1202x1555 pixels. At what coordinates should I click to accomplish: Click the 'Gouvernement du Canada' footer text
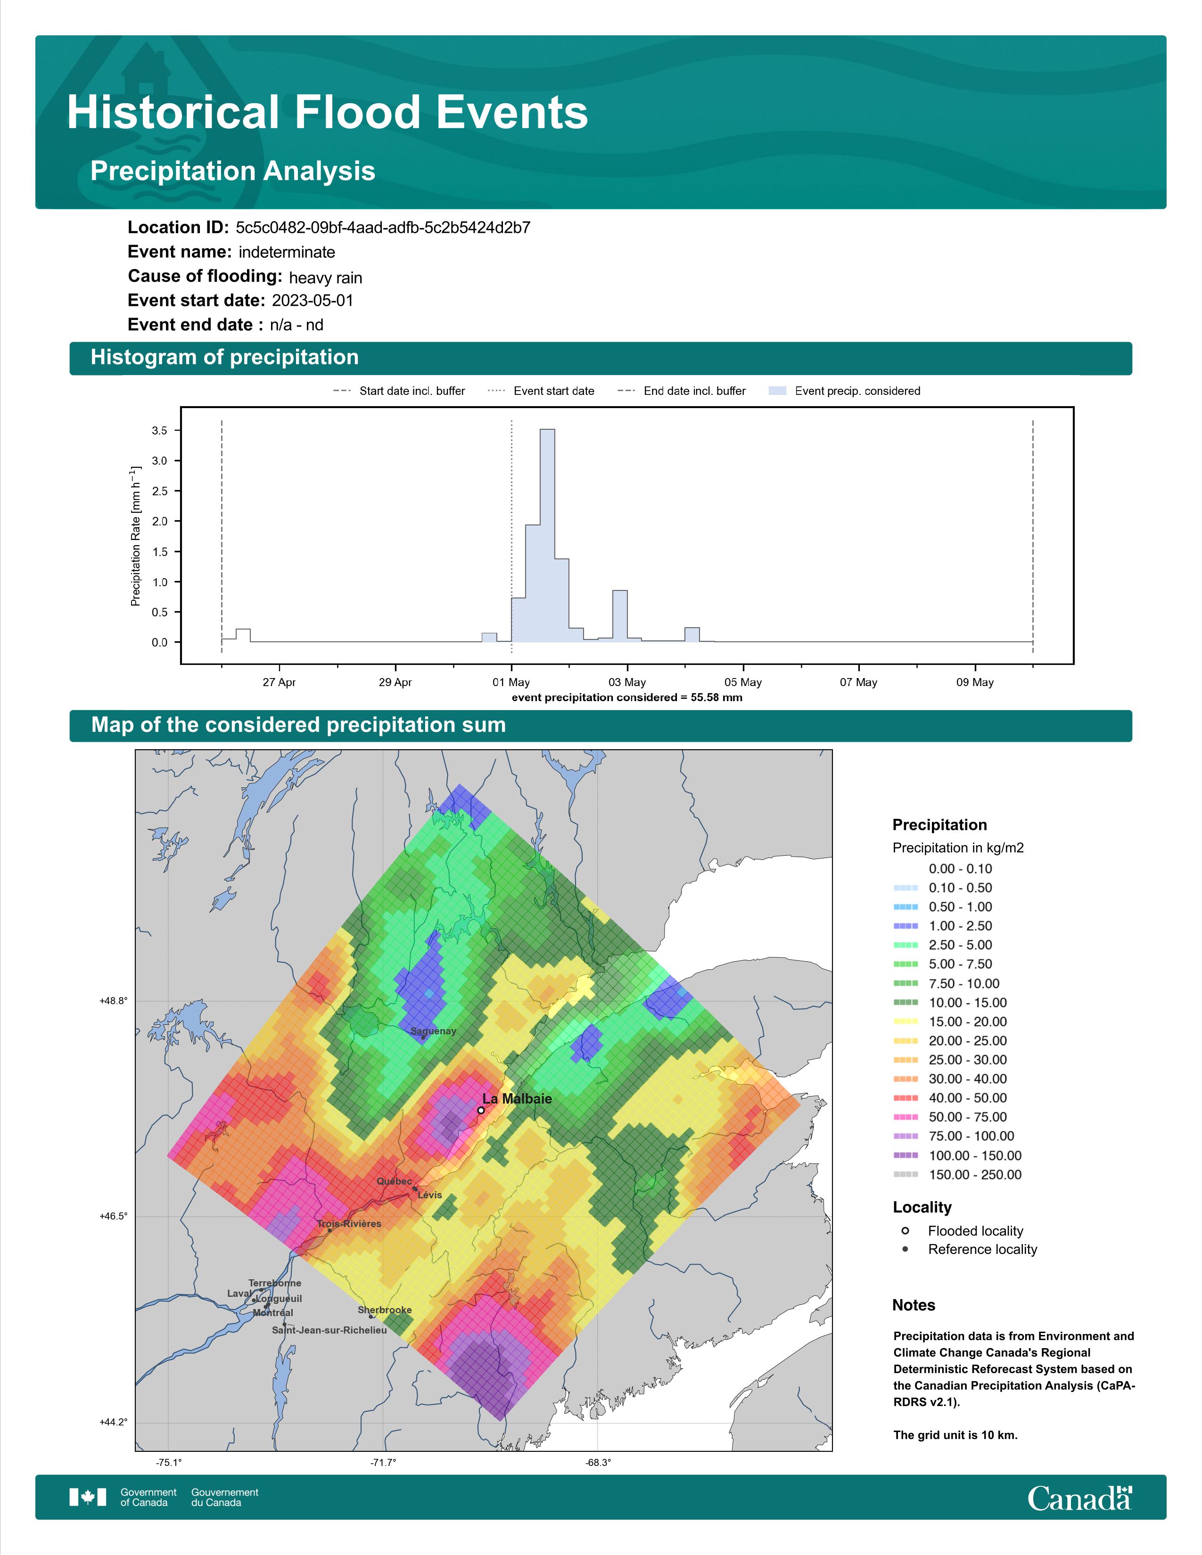[x=225, y=1498]
